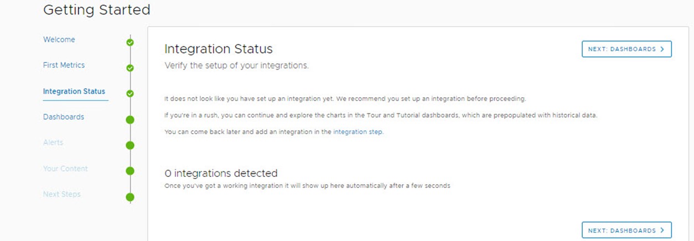
Task: Click the chevron on top Next: Dashboards button
Action: pos(662,49)
